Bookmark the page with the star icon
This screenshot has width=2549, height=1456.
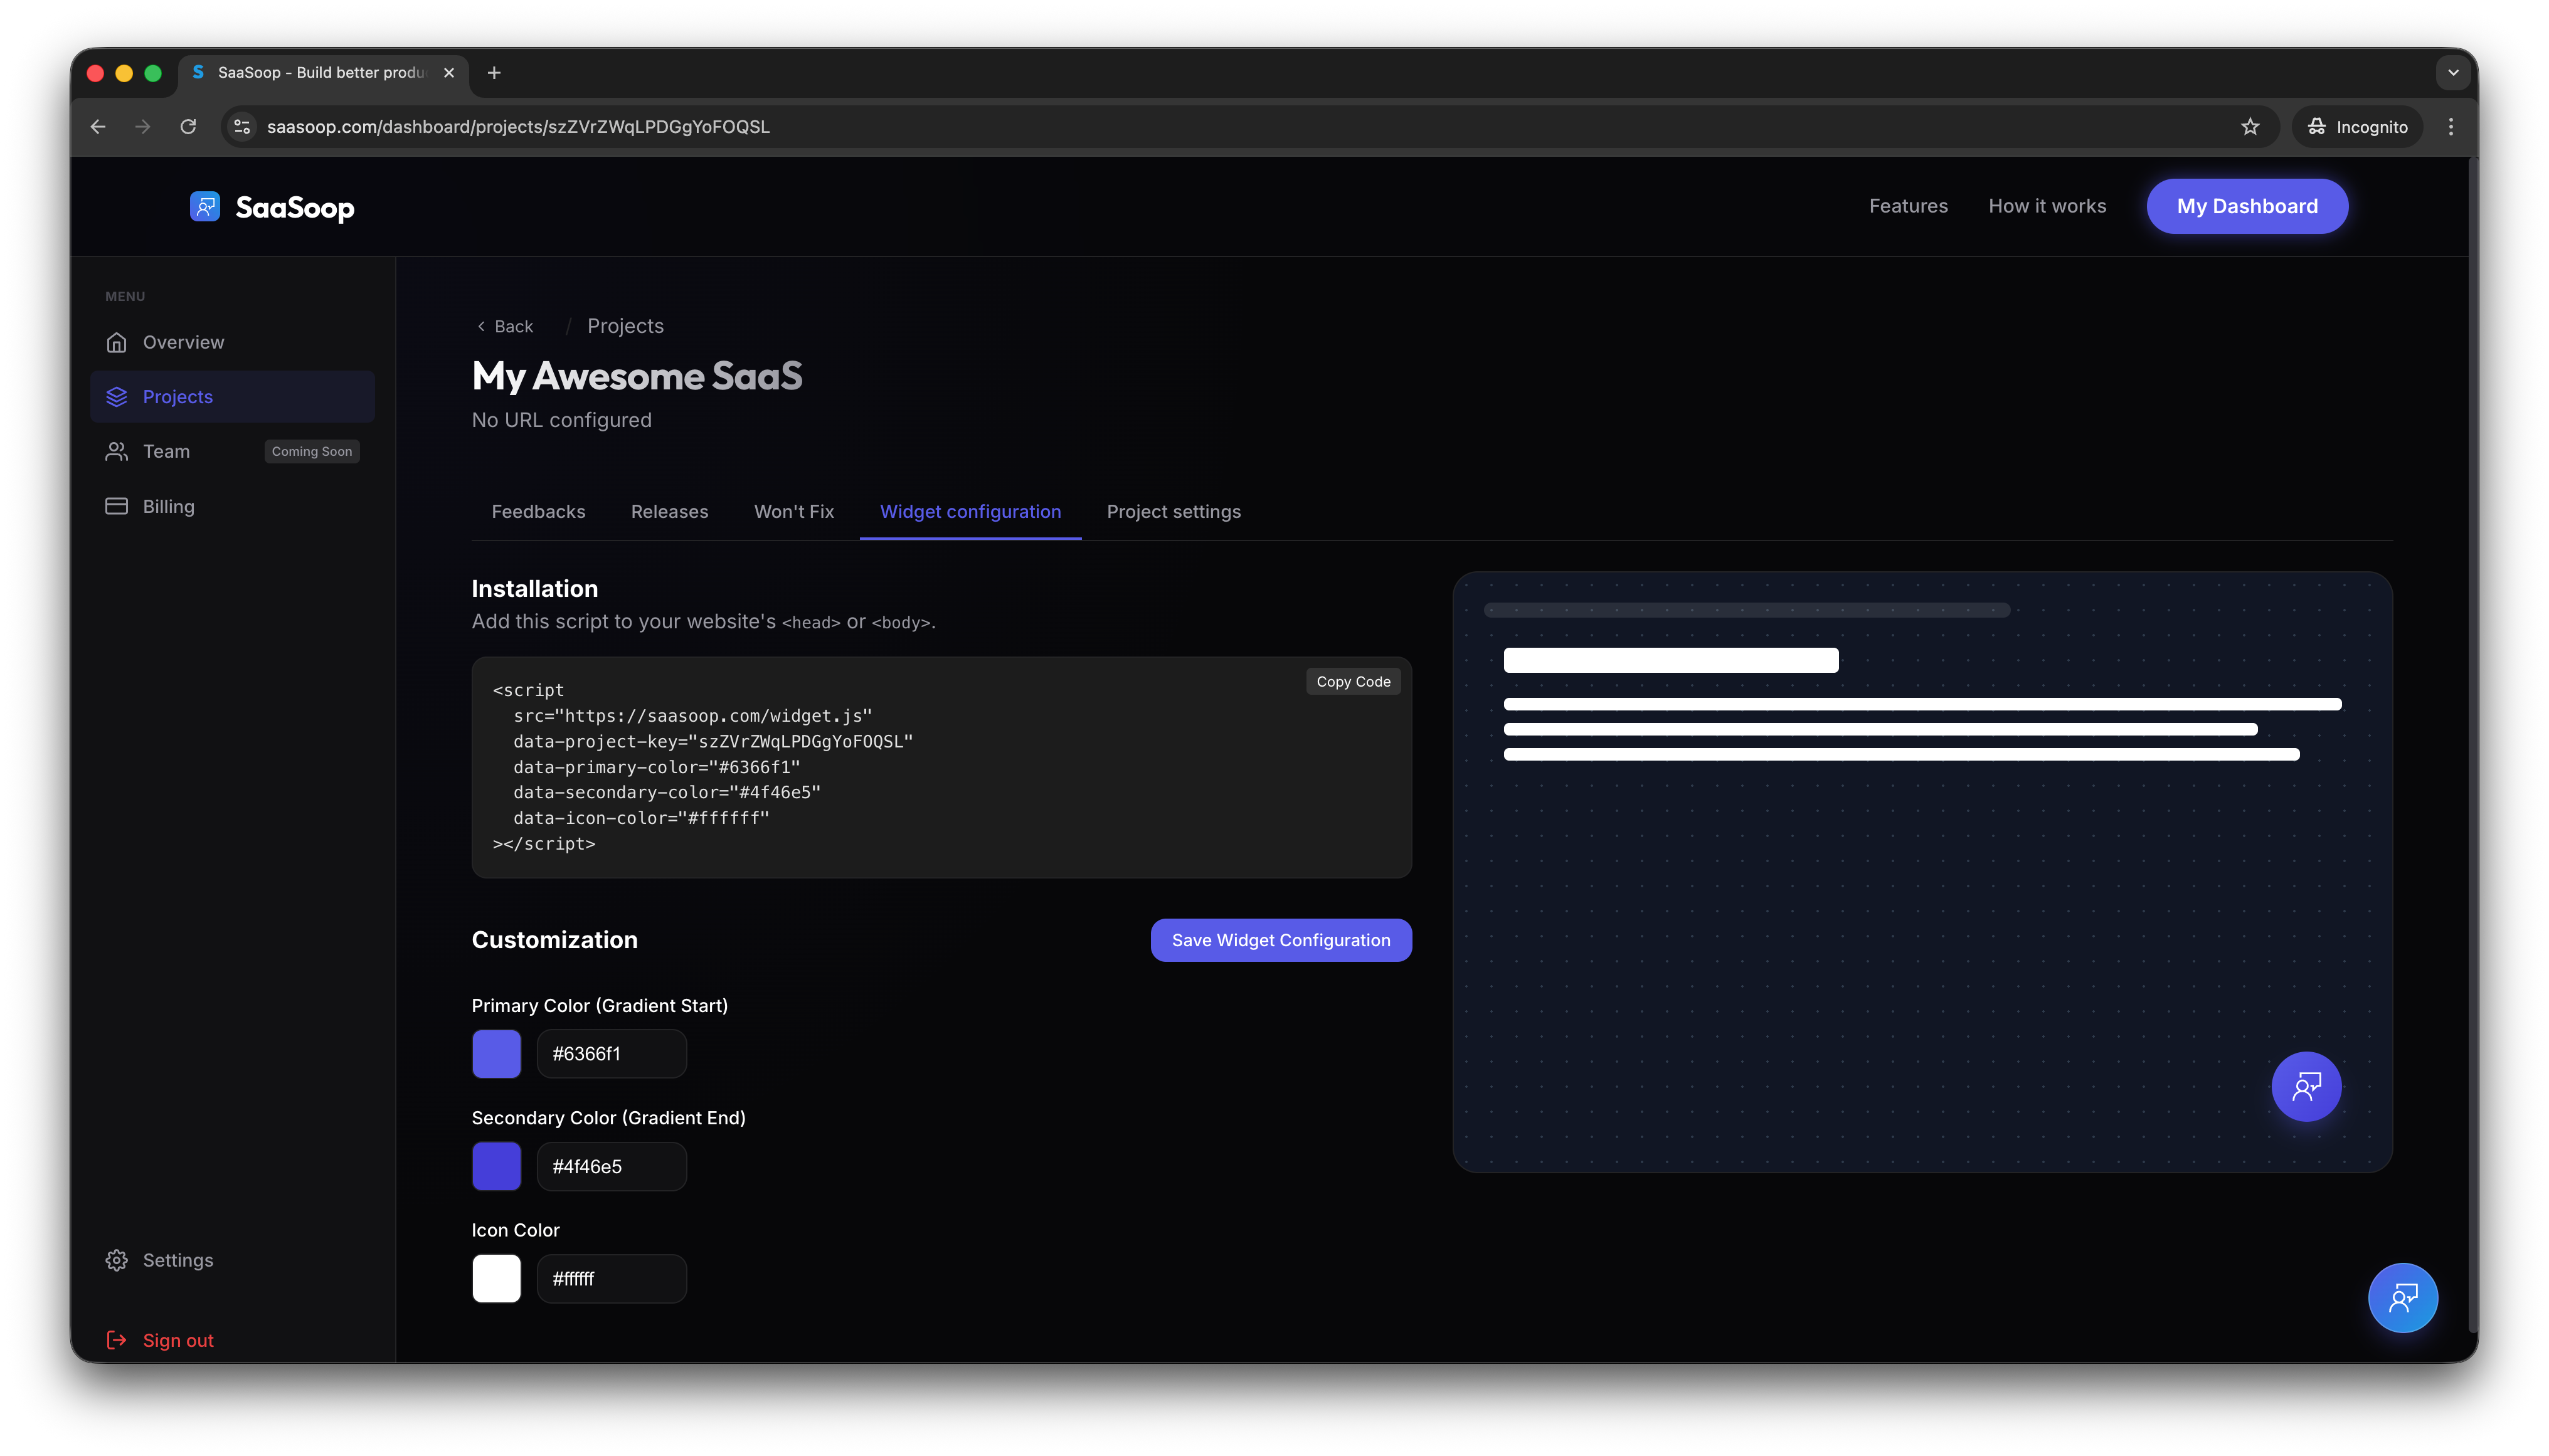click(2250, 126)
